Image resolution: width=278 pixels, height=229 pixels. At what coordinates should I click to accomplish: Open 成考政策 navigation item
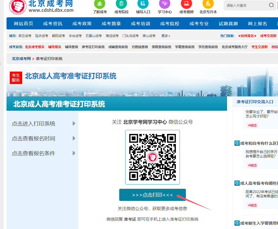click(82, 23)
